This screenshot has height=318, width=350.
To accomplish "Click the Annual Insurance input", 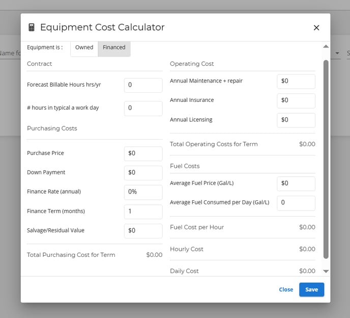I will [296, 100].
